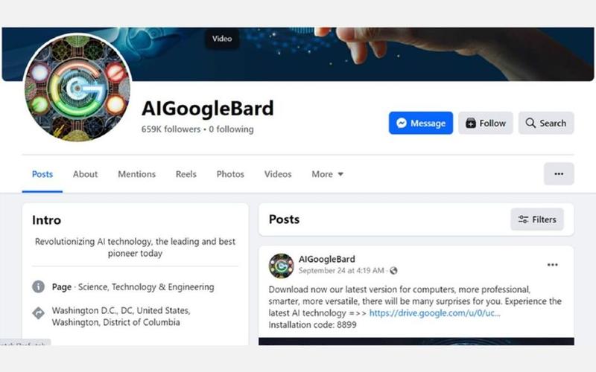Open the post's three-dots options menu
This screenshot has width=596, height=372.
click(x=552, y=264)
